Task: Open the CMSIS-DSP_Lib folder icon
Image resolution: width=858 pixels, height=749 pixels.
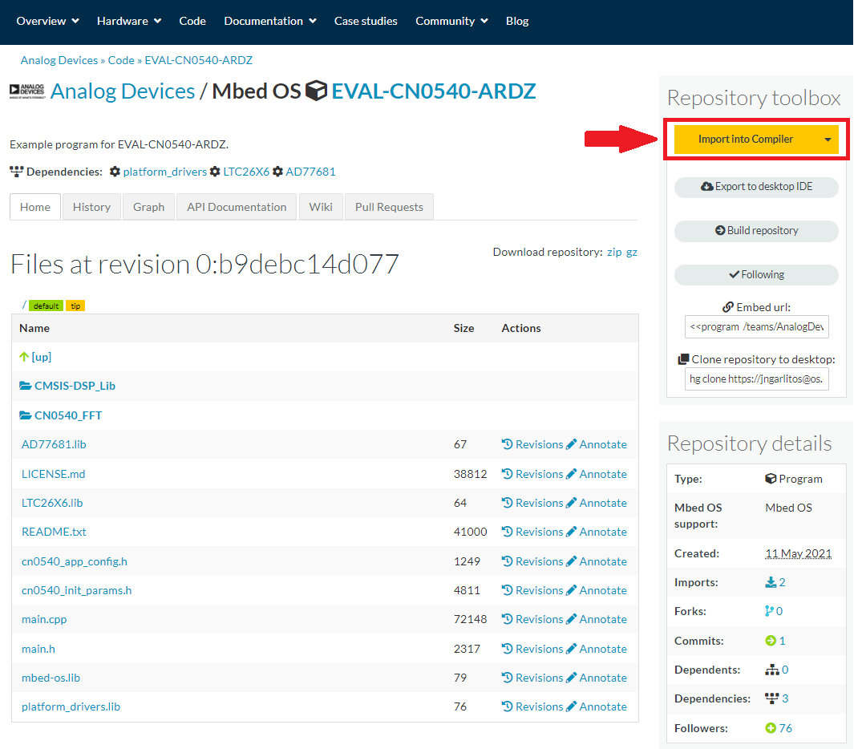Action: 25,386
